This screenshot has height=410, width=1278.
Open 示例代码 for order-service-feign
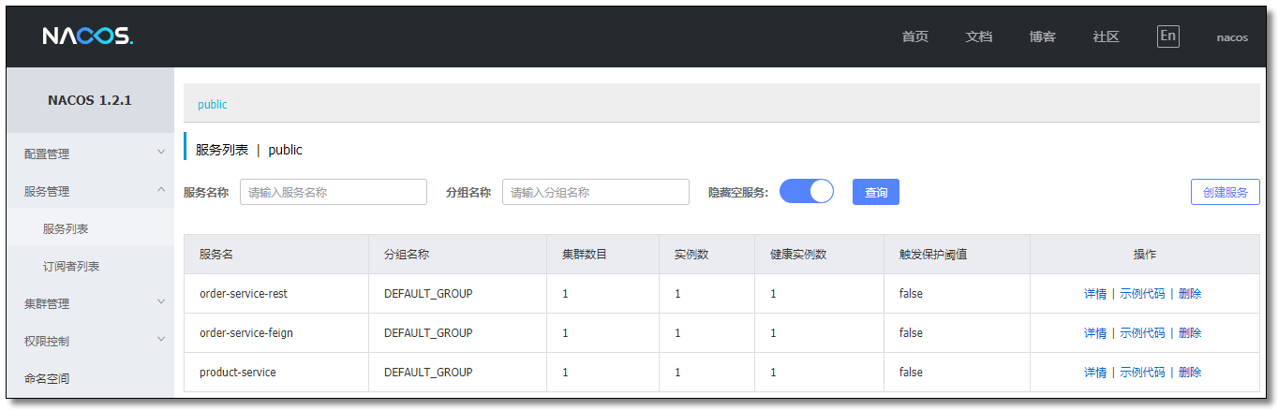coord(1142,333)
